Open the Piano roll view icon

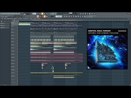(67, 16)
